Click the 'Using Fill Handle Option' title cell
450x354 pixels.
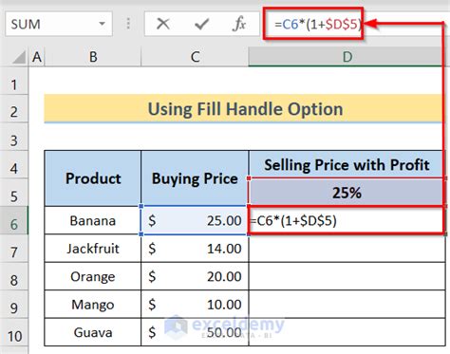point(245,108)
